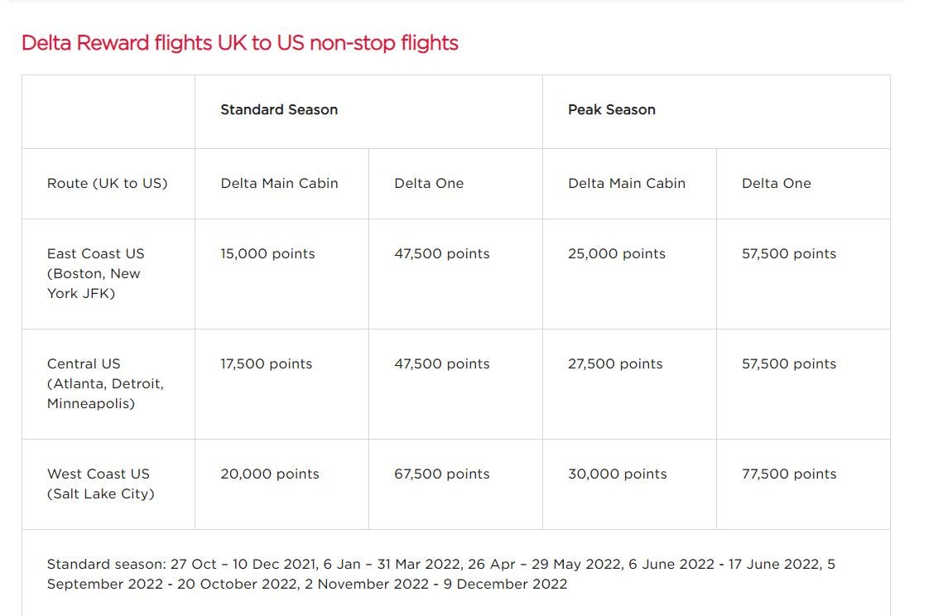Select the East Coast US route cell
The height and width of the screenshot is (616, 943).
pyautogui.click(x=95, y=273)
